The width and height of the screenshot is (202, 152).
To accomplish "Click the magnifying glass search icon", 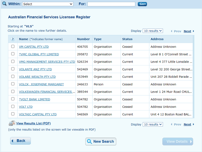I will tap(4, 4).
